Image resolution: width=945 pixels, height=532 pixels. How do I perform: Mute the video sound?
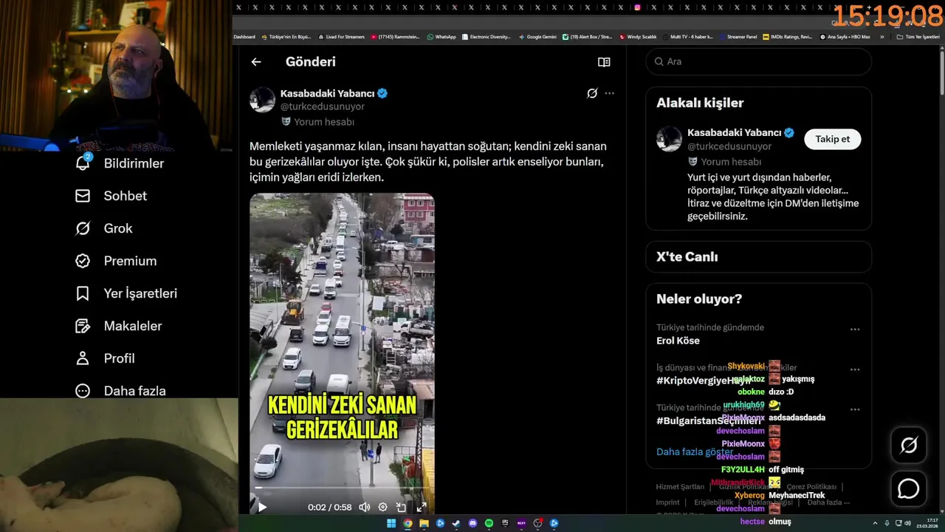364,507
